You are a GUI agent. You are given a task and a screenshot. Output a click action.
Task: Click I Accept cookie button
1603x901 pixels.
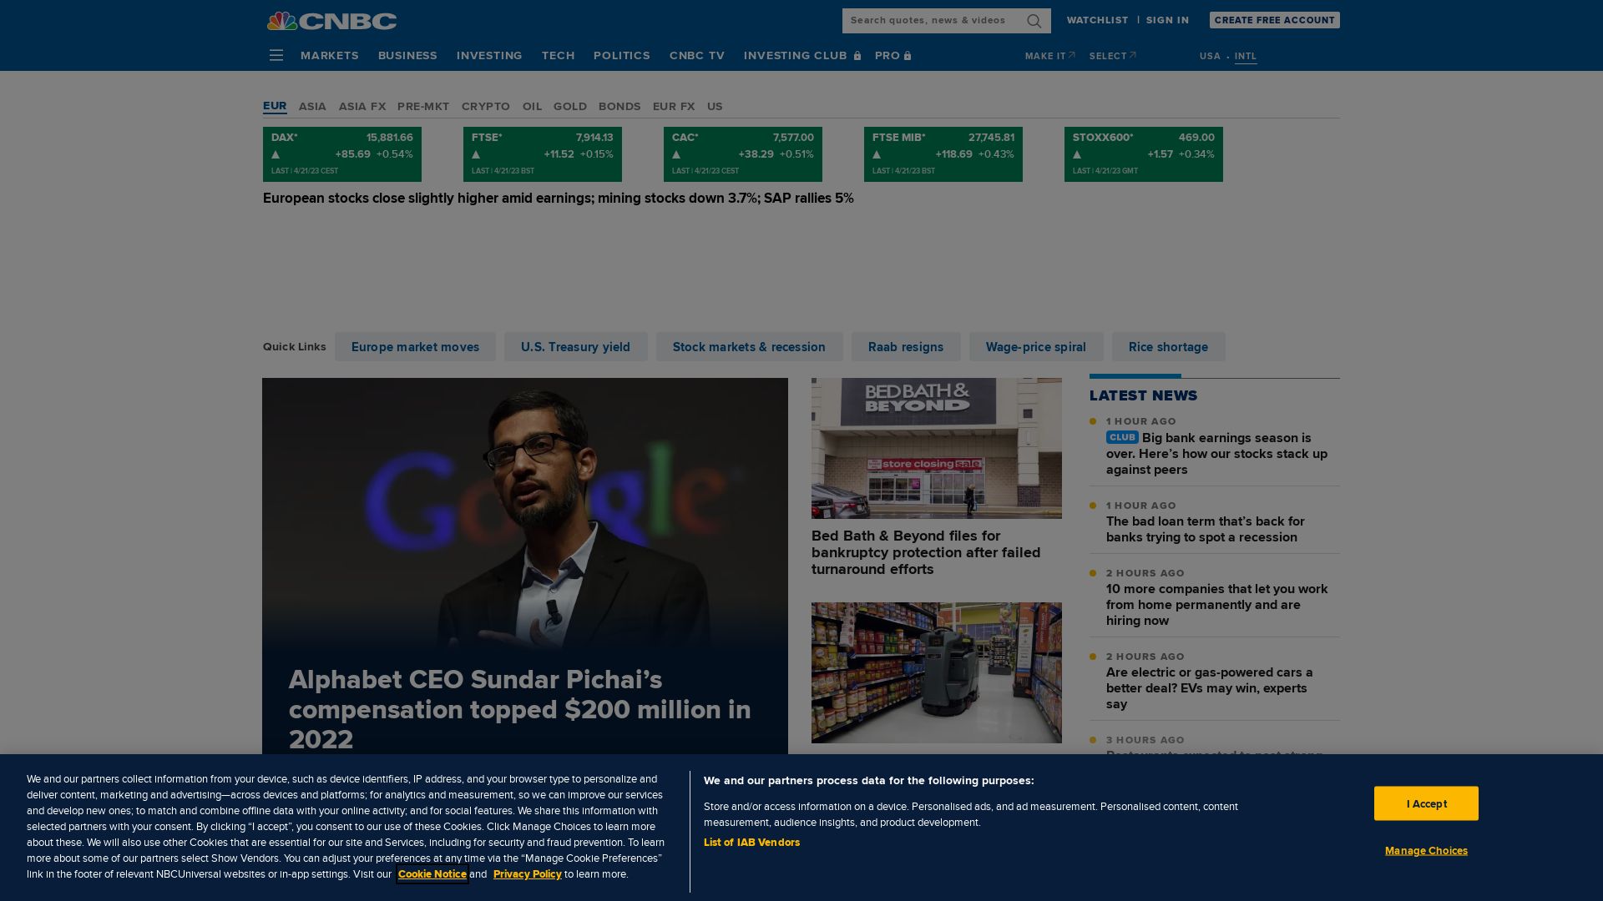tap(1426, 803)
